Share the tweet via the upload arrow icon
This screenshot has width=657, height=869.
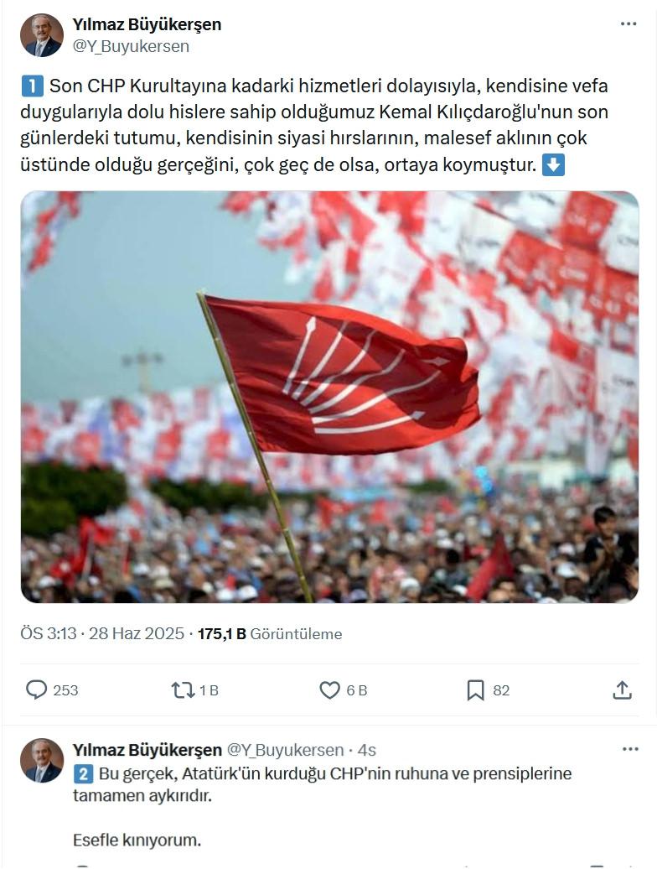click(622, 690)
